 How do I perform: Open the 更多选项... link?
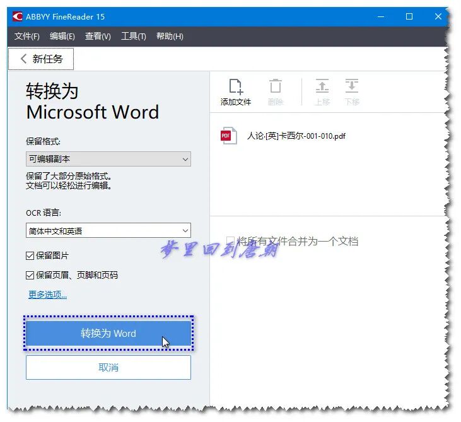tap(48, 295)
